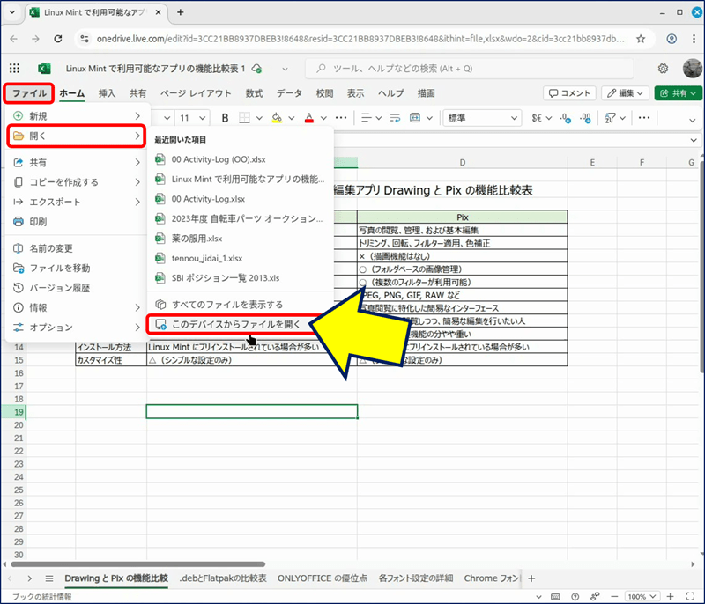Select エクスポート menu item
The width and height of the screenshot is (705, 604).
point(77,202)
